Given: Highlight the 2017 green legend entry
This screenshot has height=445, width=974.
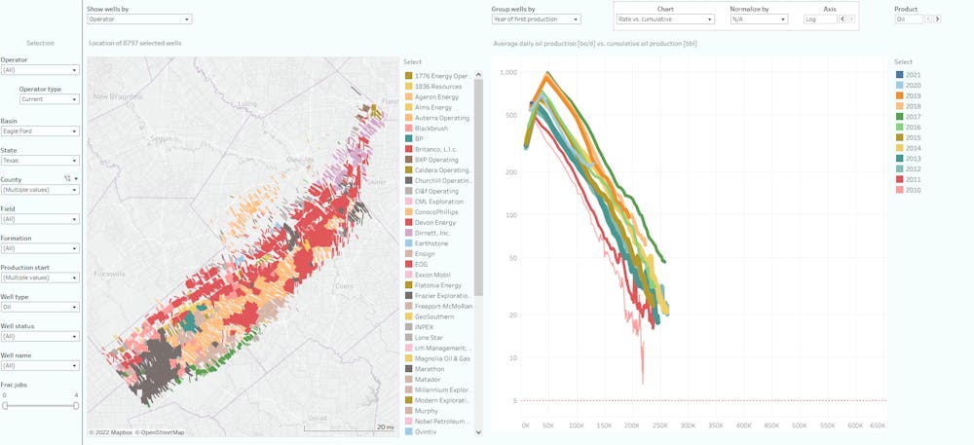Looking at the screenshot, I should (x=908, y=117).
